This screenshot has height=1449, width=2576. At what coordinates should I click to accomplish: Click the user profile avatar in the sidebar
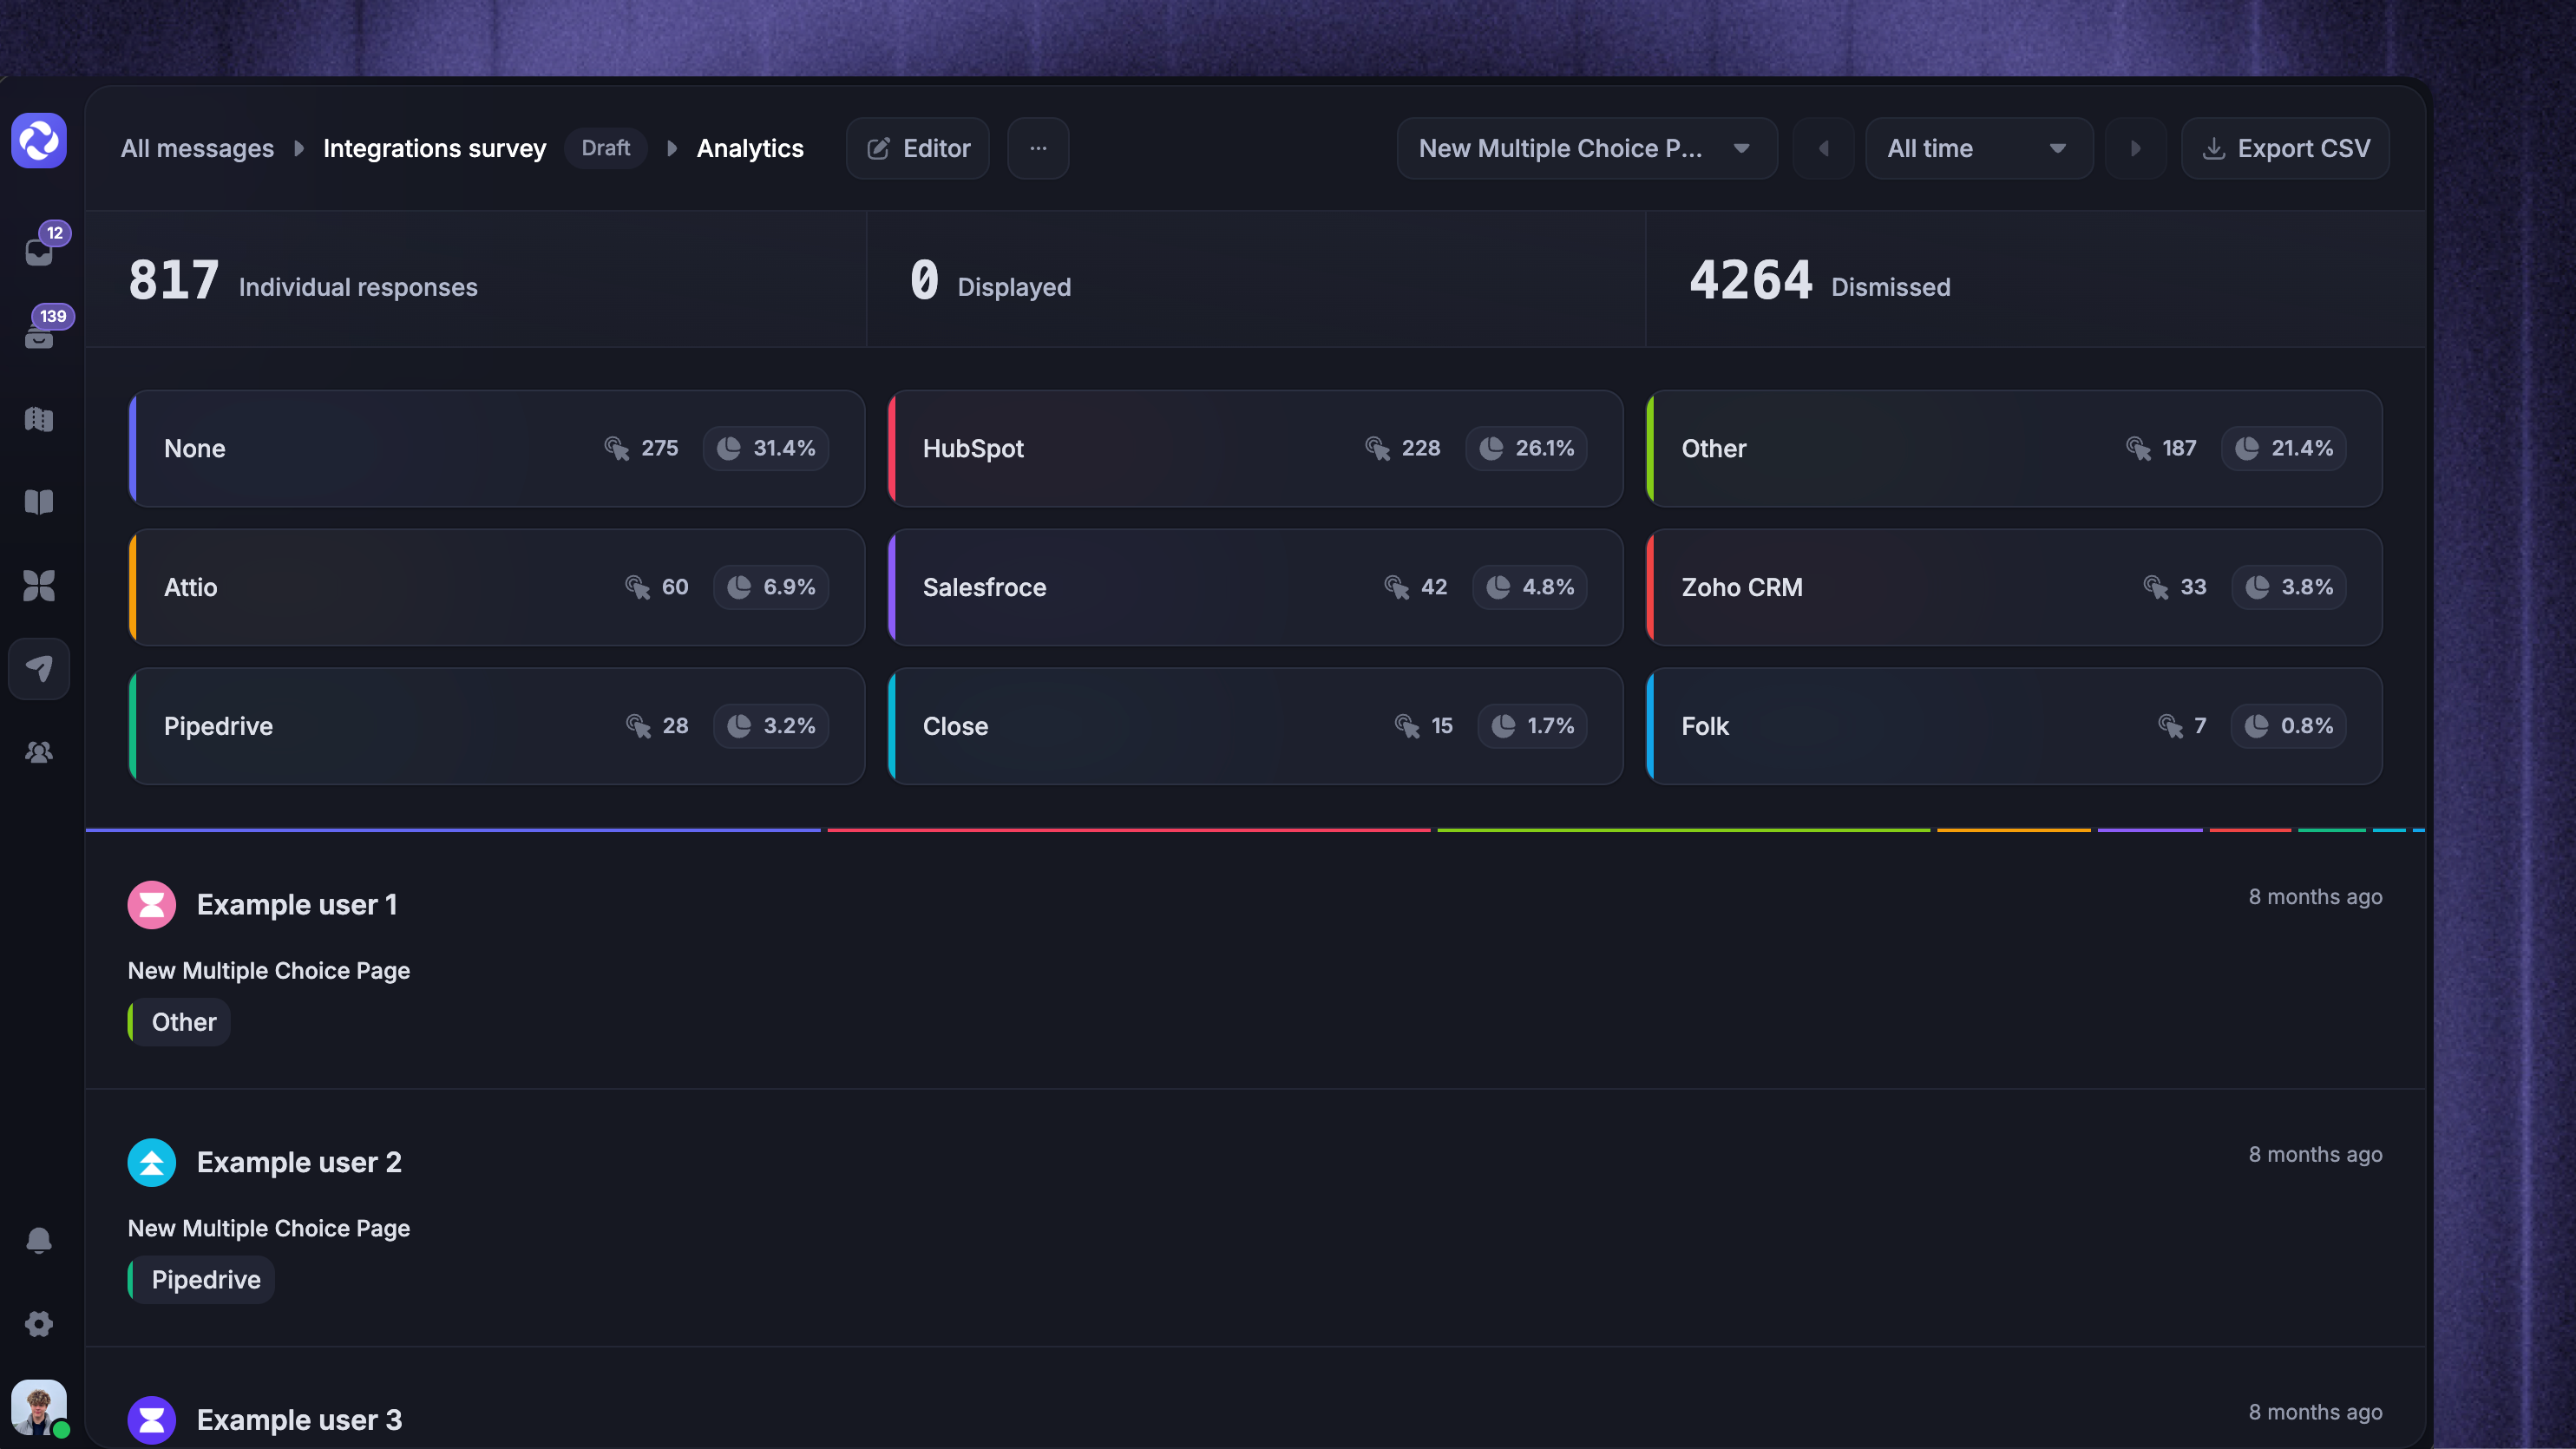(x=39, y=1407)
